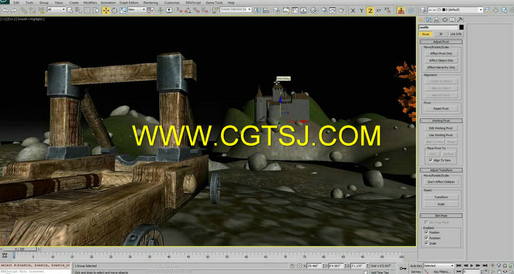Collapse the Working Pivot rollout
The image size is (514, 274).
[x=441, y=121]
